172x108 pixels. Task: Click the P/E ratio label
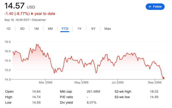67,97
